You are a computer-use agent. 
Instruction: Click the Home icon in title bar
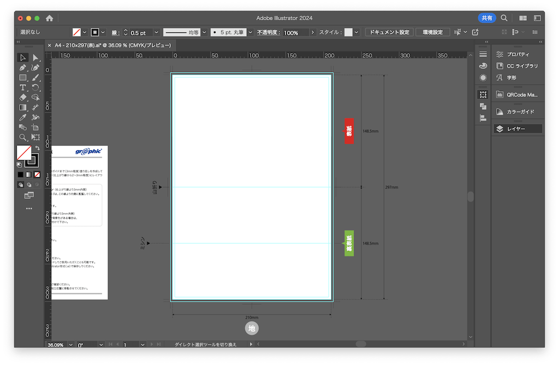coord(50,18)
